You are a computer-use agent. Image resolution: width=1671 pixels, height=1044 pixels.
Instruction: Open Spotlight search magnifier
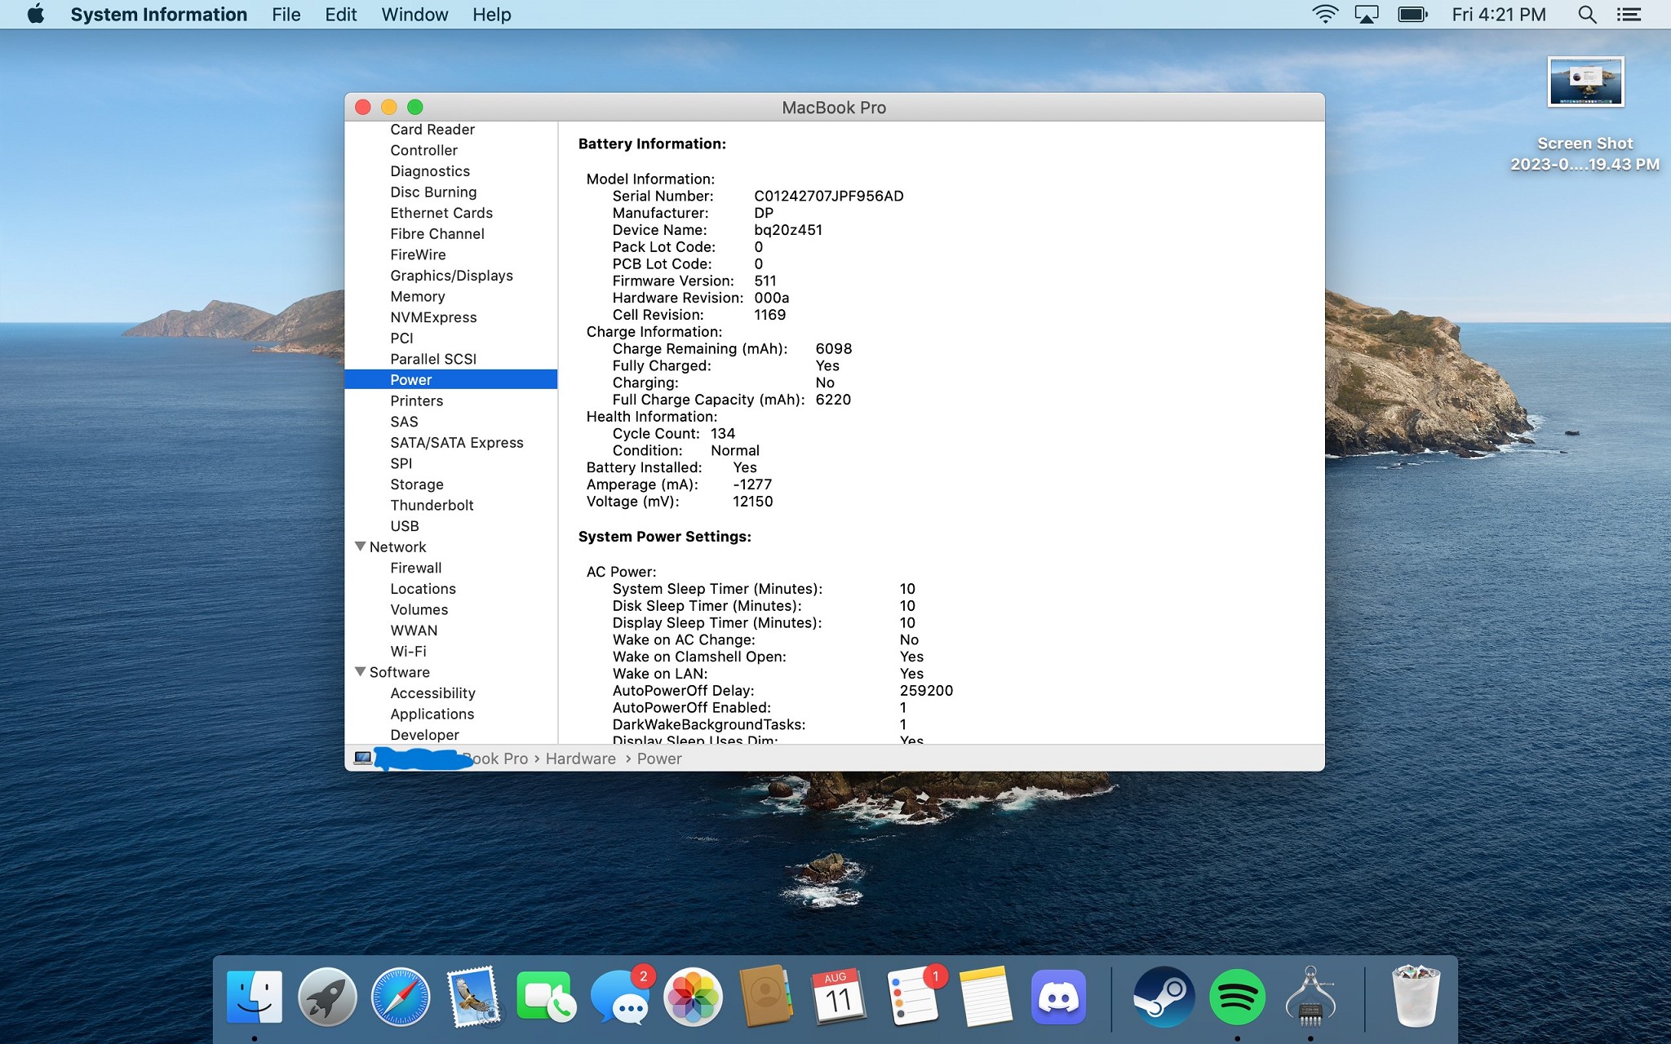[1587, 15]
